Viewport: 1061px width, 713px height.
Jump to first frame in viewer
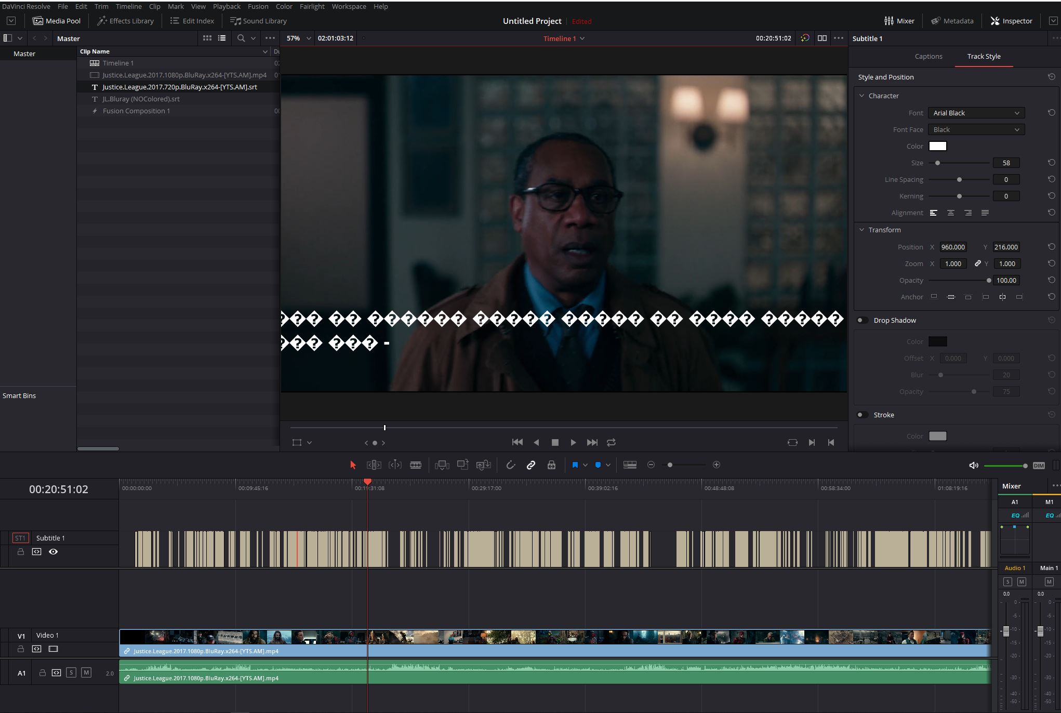coord(518,442)
